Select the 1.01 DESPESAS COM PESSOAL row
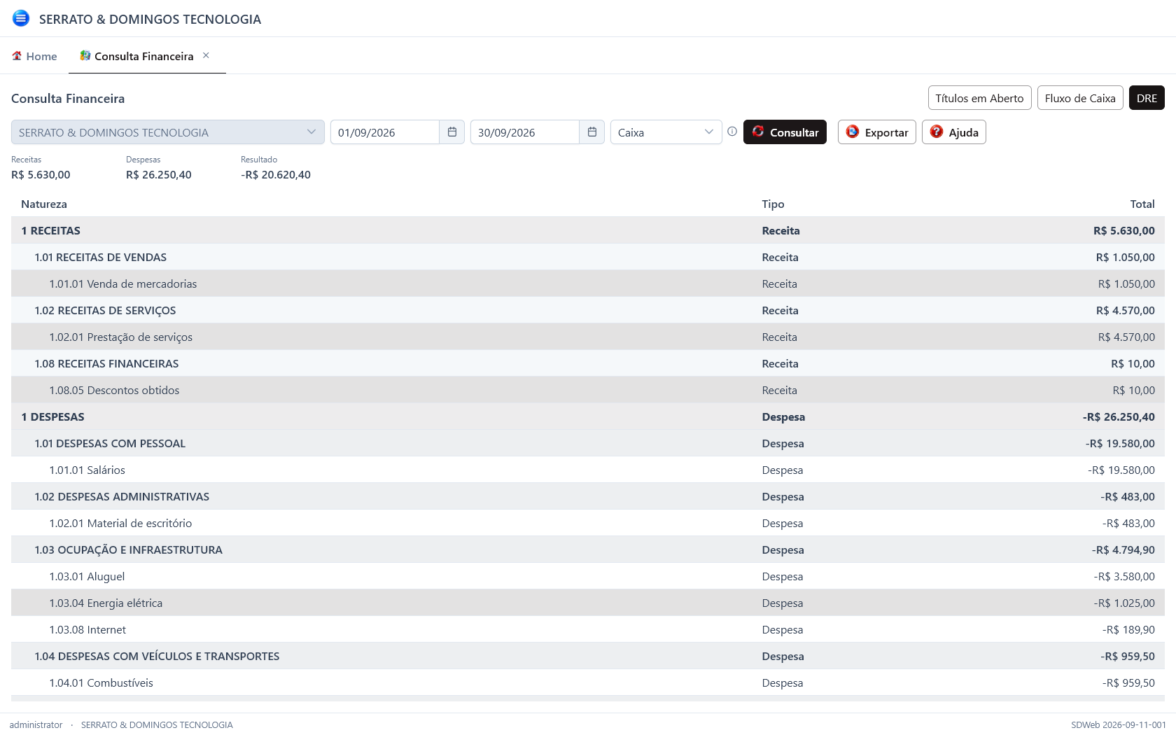The width and height of the screenshot is (1176, 735). click(588, 443)
